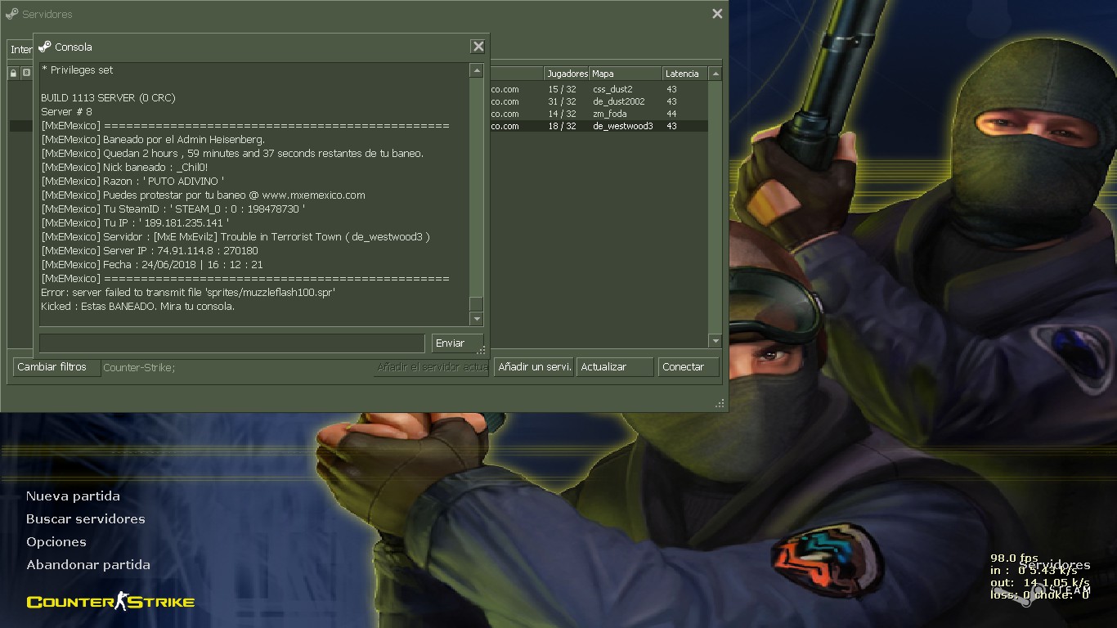This screenshot has height=628, width=1117.
Task: Click the Counter-Strike; filter status text
Action: (139, 368)
